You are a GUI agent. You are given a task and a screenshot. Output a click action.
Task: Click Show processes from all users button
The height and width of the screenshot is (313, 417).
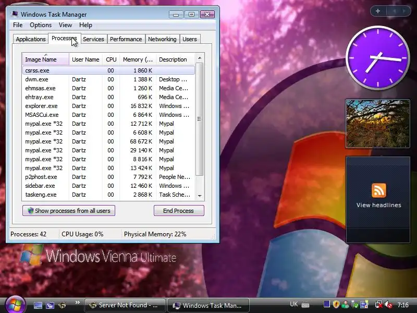tap(69, 211)
